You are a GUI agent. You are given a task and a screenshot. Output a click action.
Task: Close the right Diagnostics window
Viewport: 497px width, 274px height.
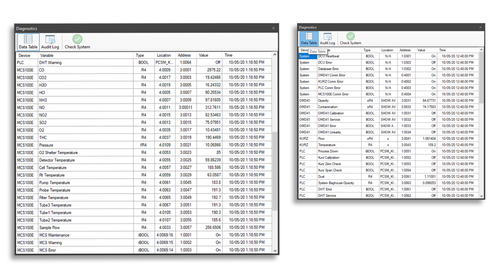tap(480, 27)
